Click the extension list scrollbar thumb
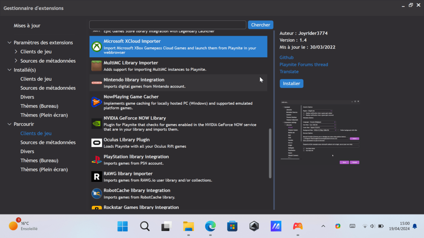 click(x=270, y=153)
